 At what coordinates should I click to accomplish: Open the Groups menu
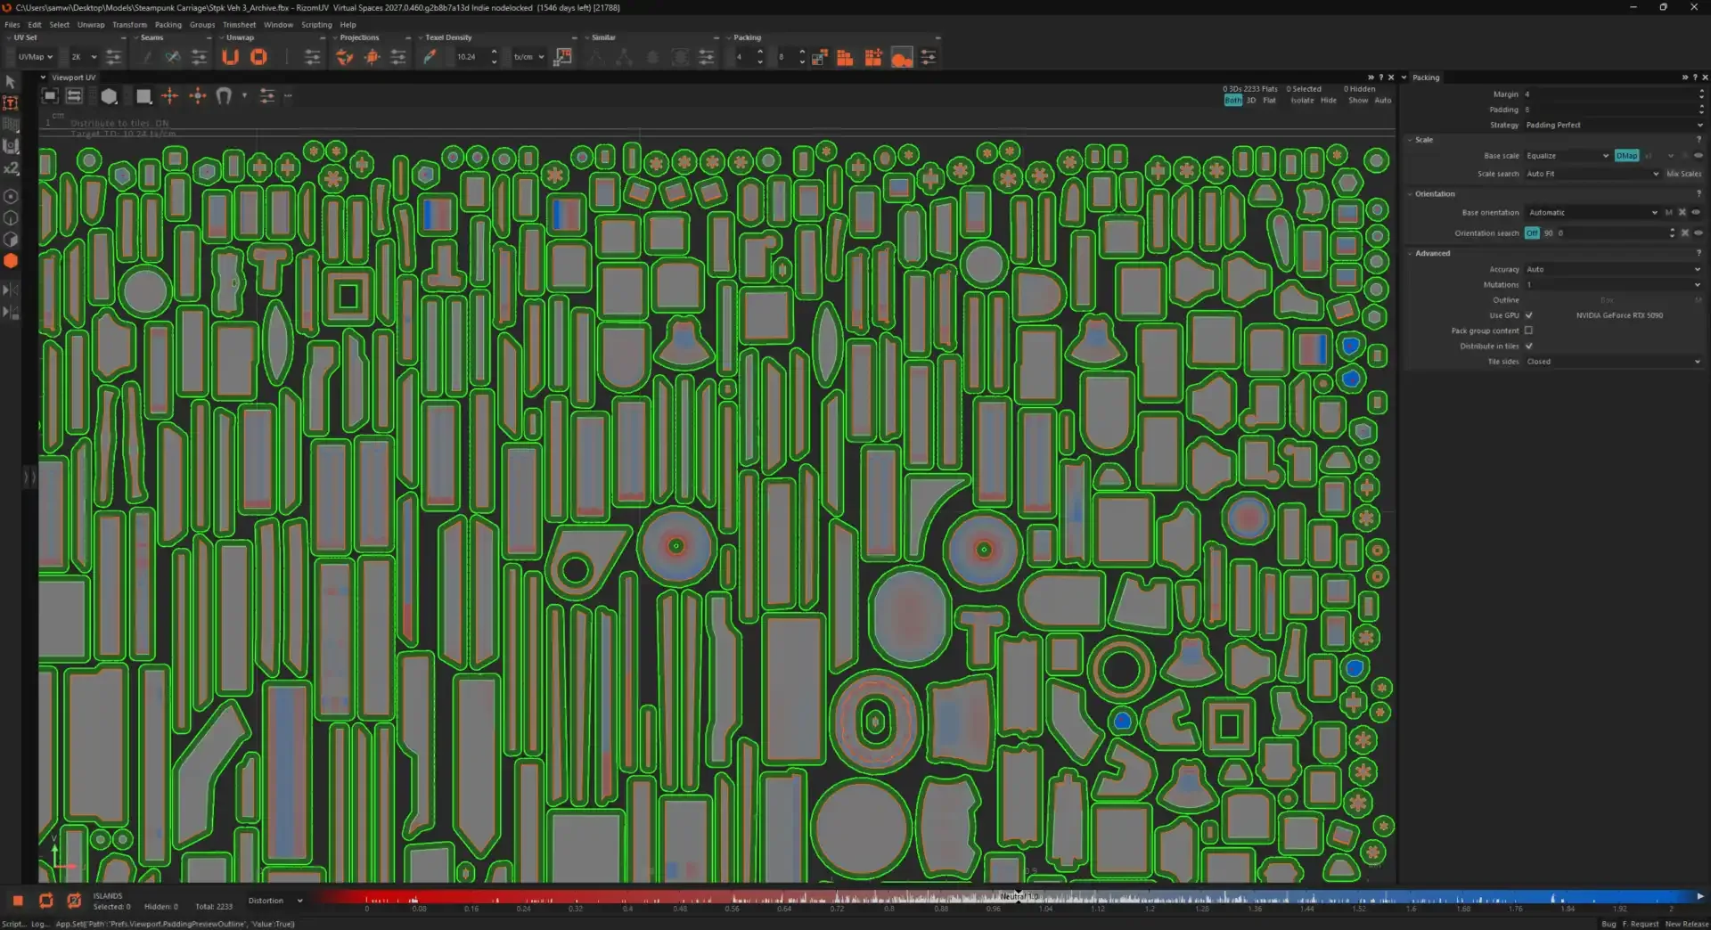(202, 25)
